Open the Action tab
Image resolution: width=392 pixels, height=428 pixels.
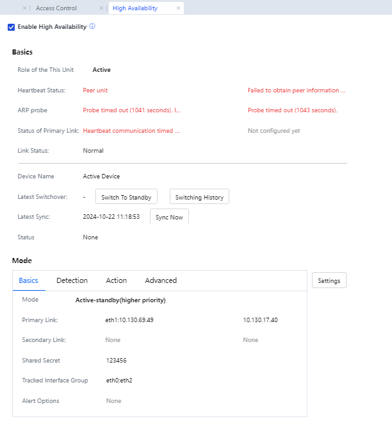coord(116,280)
